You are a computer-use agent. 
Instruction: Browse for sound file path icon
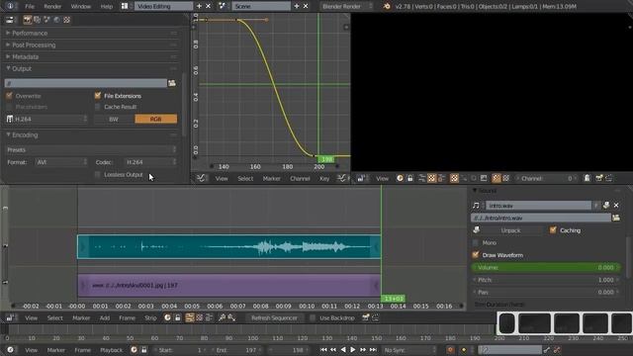[x=616, y=218]
